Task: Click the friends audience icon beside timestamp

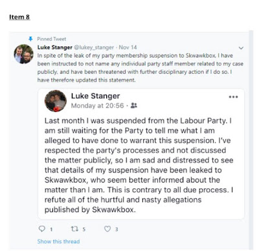Action: click(134, 105)
